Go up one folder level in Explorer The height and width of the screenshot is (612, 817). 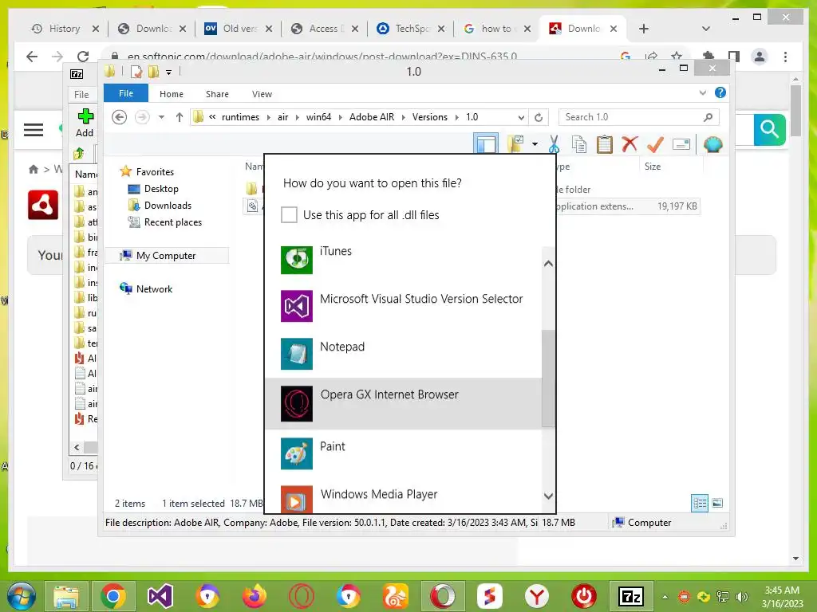[180, 117]
